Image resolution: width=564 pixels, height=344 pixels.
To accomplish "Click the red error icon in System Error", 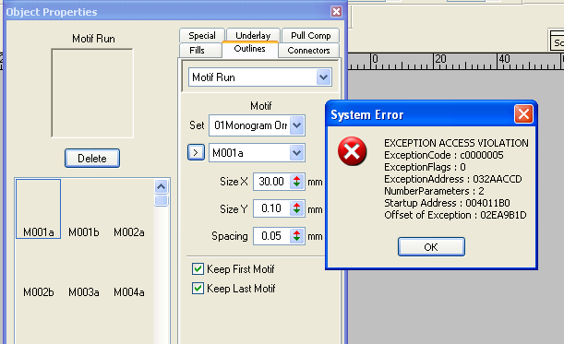I will coord(352,151).
